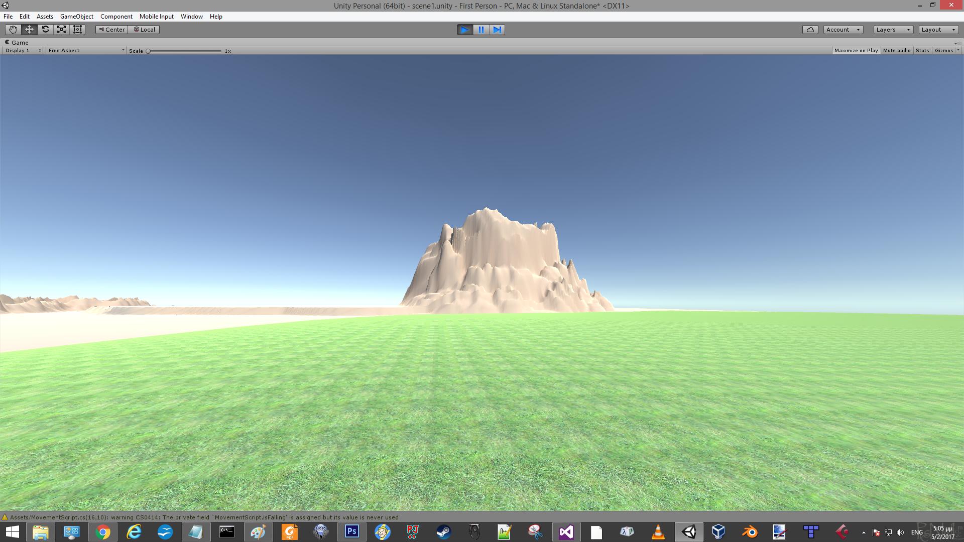Open the Layout dropdown
Image resolution: width=964 pixels, height=542 pixels.
click(x=938, y=29)
